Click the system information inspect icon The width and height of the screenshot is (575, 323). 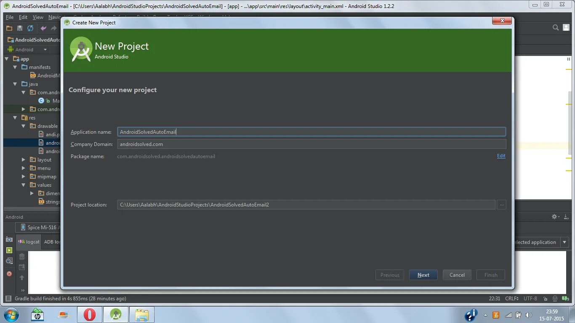[9, 261]
